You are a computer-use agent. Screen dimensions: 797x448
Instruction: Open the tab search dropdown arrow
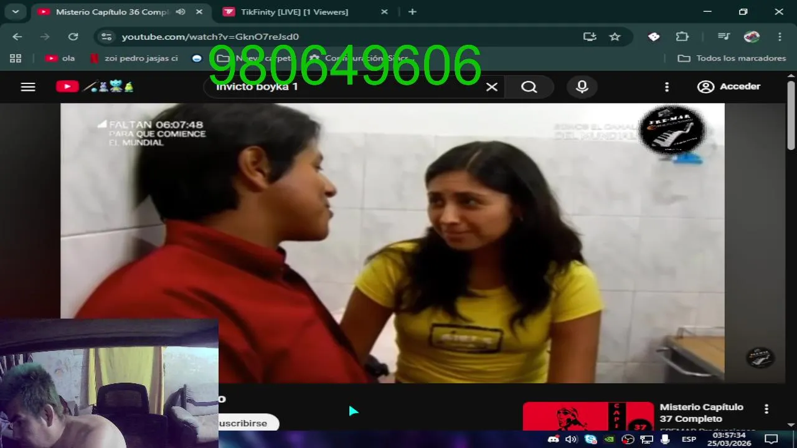pos(15,12)
